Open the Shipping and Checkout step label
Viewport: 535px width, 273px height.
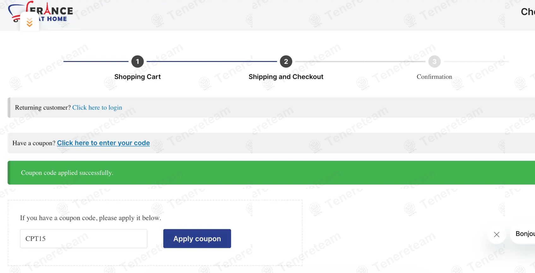click(x=286, y=77)
